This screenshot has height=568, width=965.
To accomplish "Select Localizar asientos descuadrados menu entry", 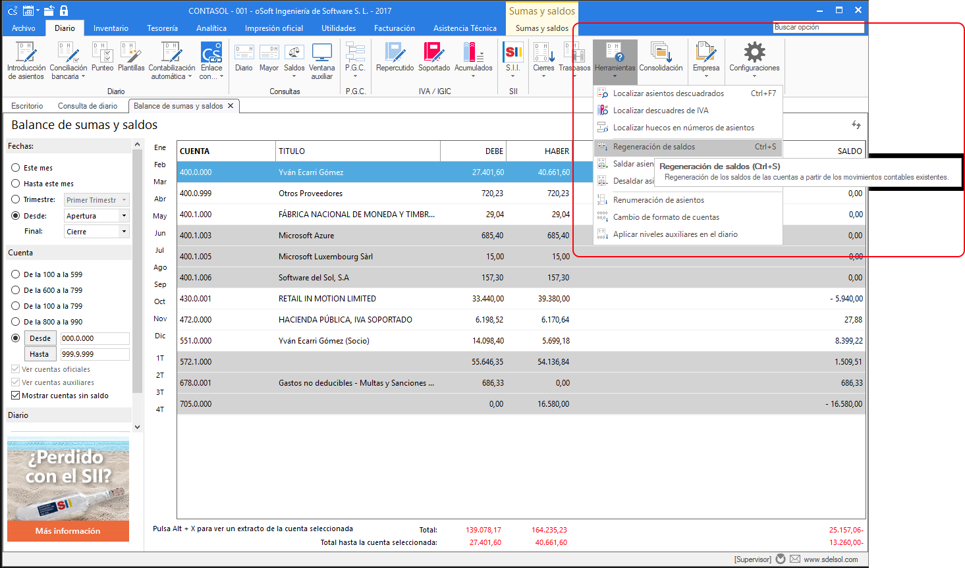I will click(x=688, y=93).
